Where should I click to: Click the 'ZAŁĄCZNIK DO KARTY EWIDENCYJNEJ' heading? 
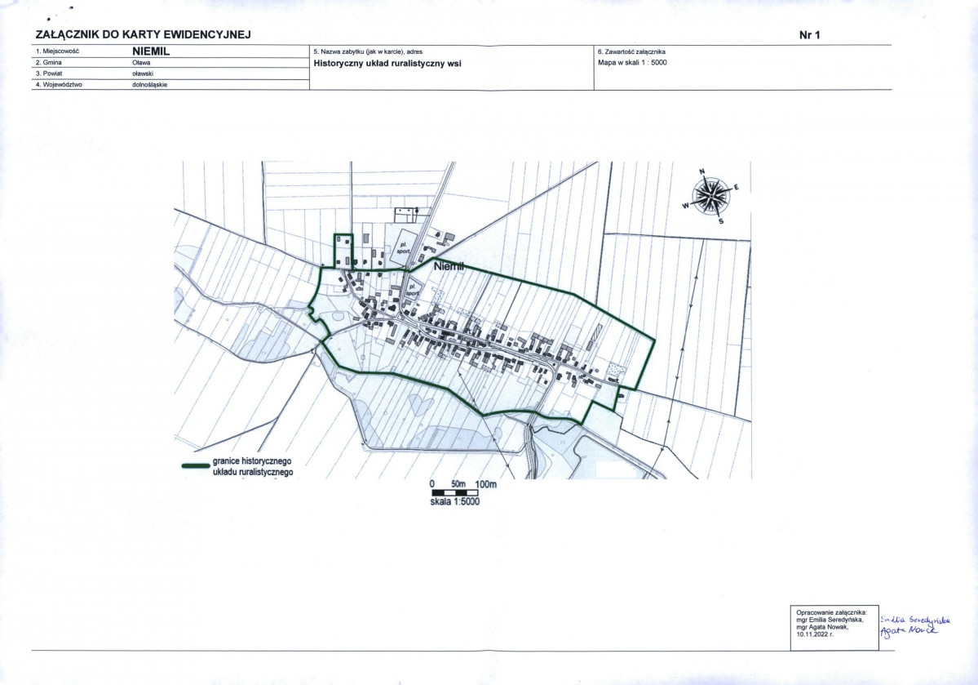click(x=142, y=34)
